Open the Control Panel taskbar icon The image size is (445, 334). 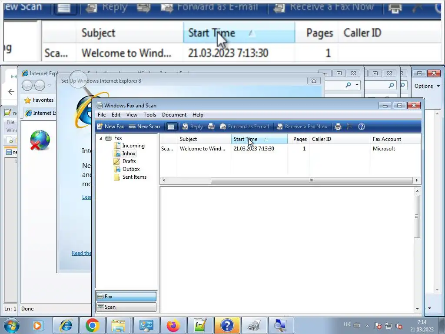tap(146, 325)
